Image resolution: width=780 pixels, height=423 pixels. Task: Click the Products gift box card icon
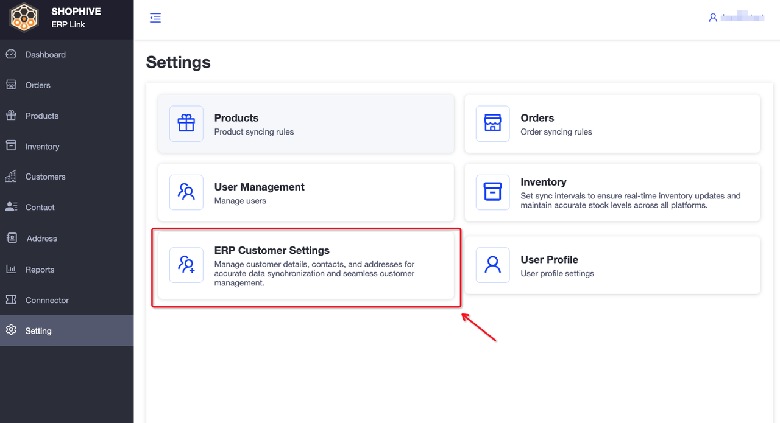pyautogui.click(x=186, y=124)
